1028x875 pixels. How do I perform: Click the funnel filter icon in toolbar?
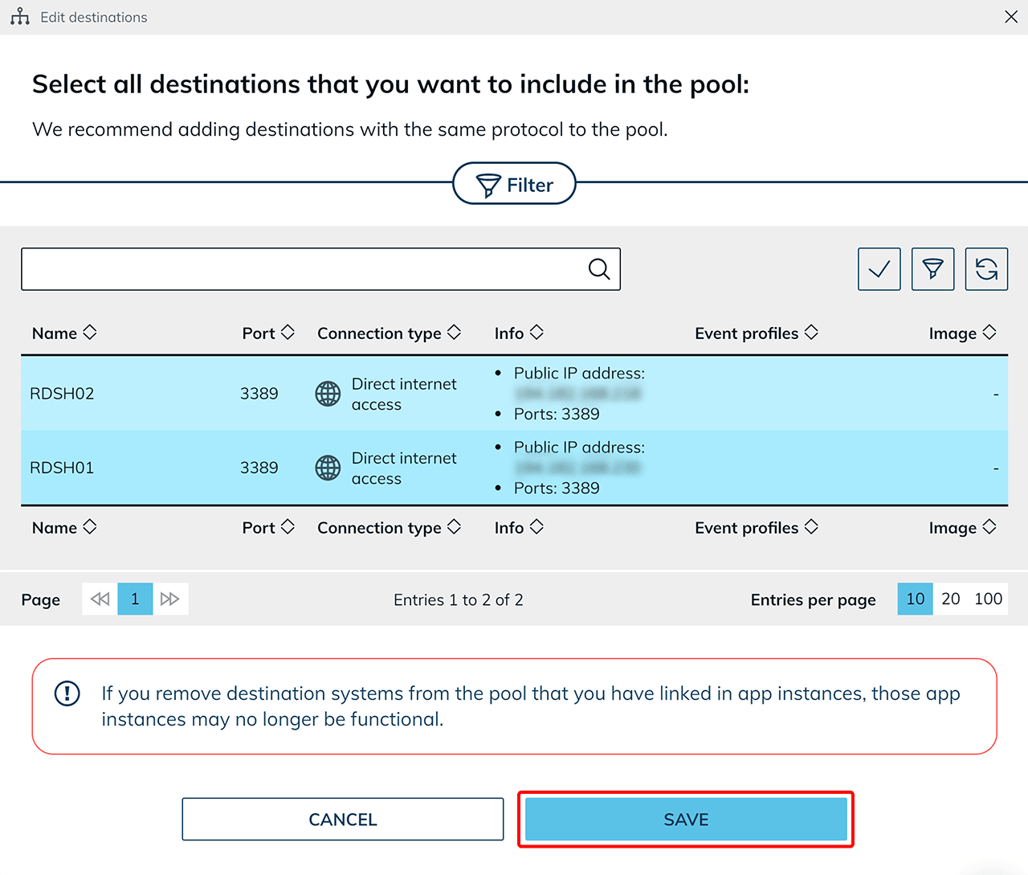(x=932, y=269)
